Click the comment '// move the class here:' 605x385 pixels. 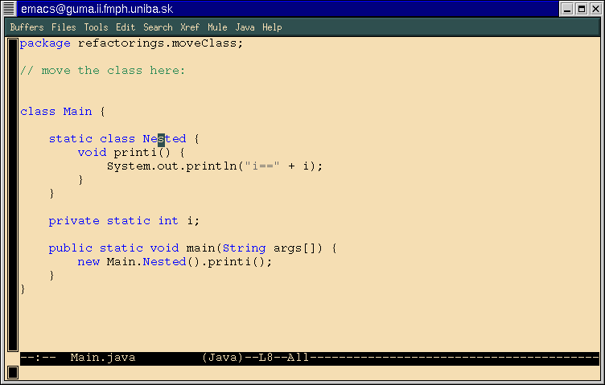coord(103,71)
